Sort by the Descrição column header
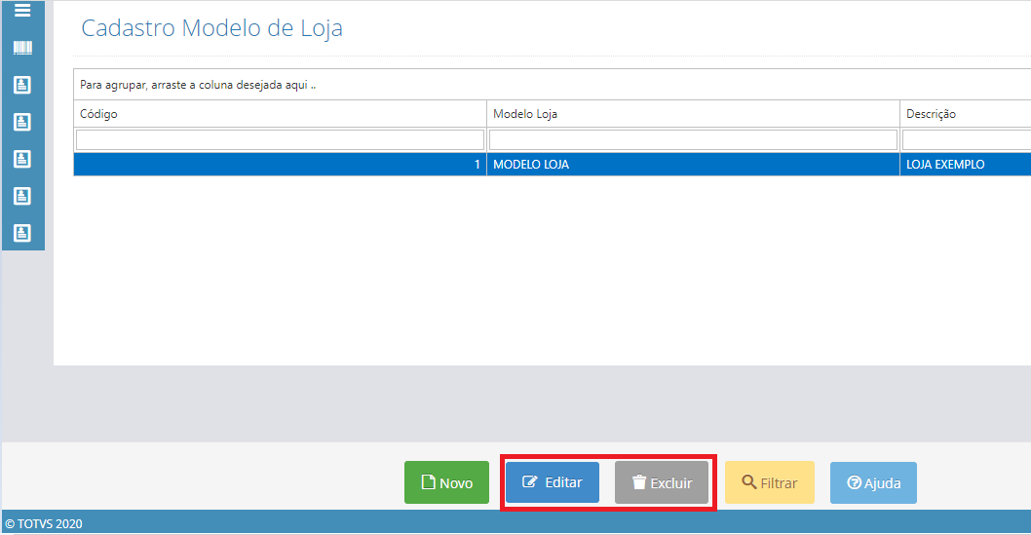Image resolution: width=1031 pixels, height=535 pixels. click(x=966, y=114)
